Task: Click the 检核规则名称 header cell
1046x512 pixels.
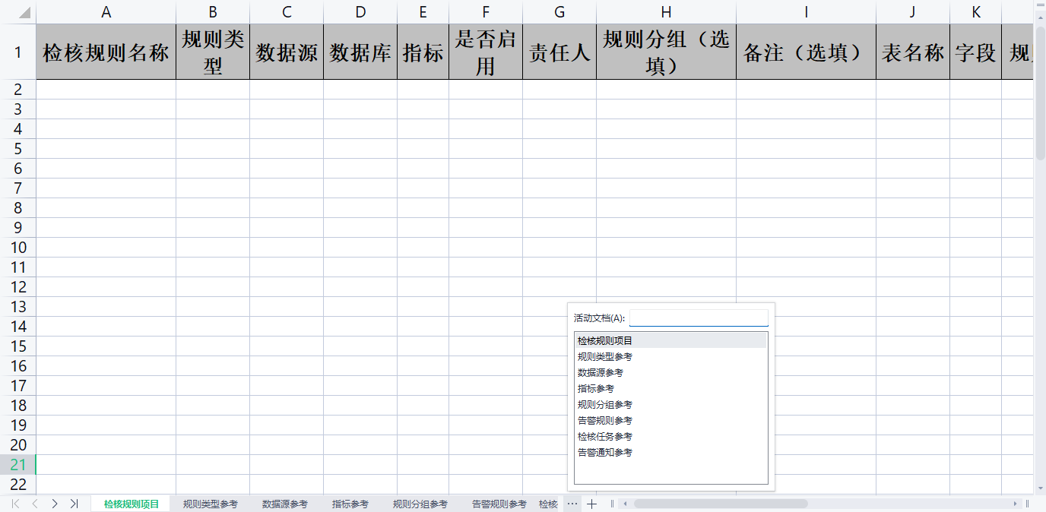Action: tap(106, 52)
